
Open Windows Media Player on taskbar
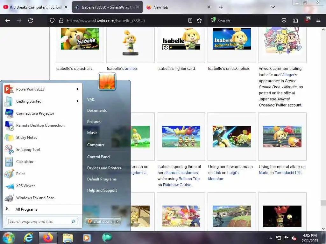(x=87, y=238)
